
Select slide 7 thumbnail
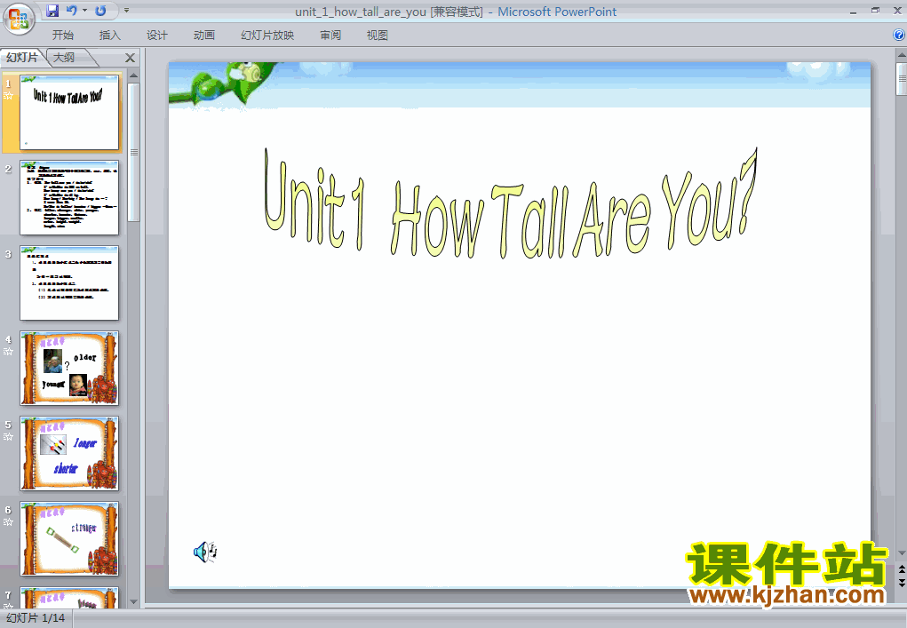pyautogui.click(x=69, y=597)
